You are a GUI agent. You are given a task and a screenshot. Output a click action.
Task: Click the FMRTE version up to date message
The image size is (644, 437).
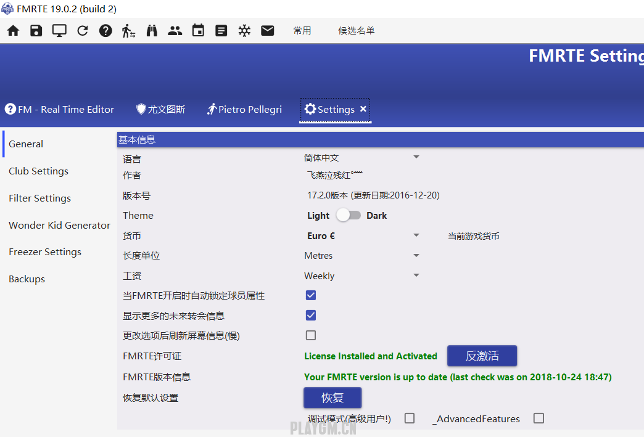click(458, 377)
